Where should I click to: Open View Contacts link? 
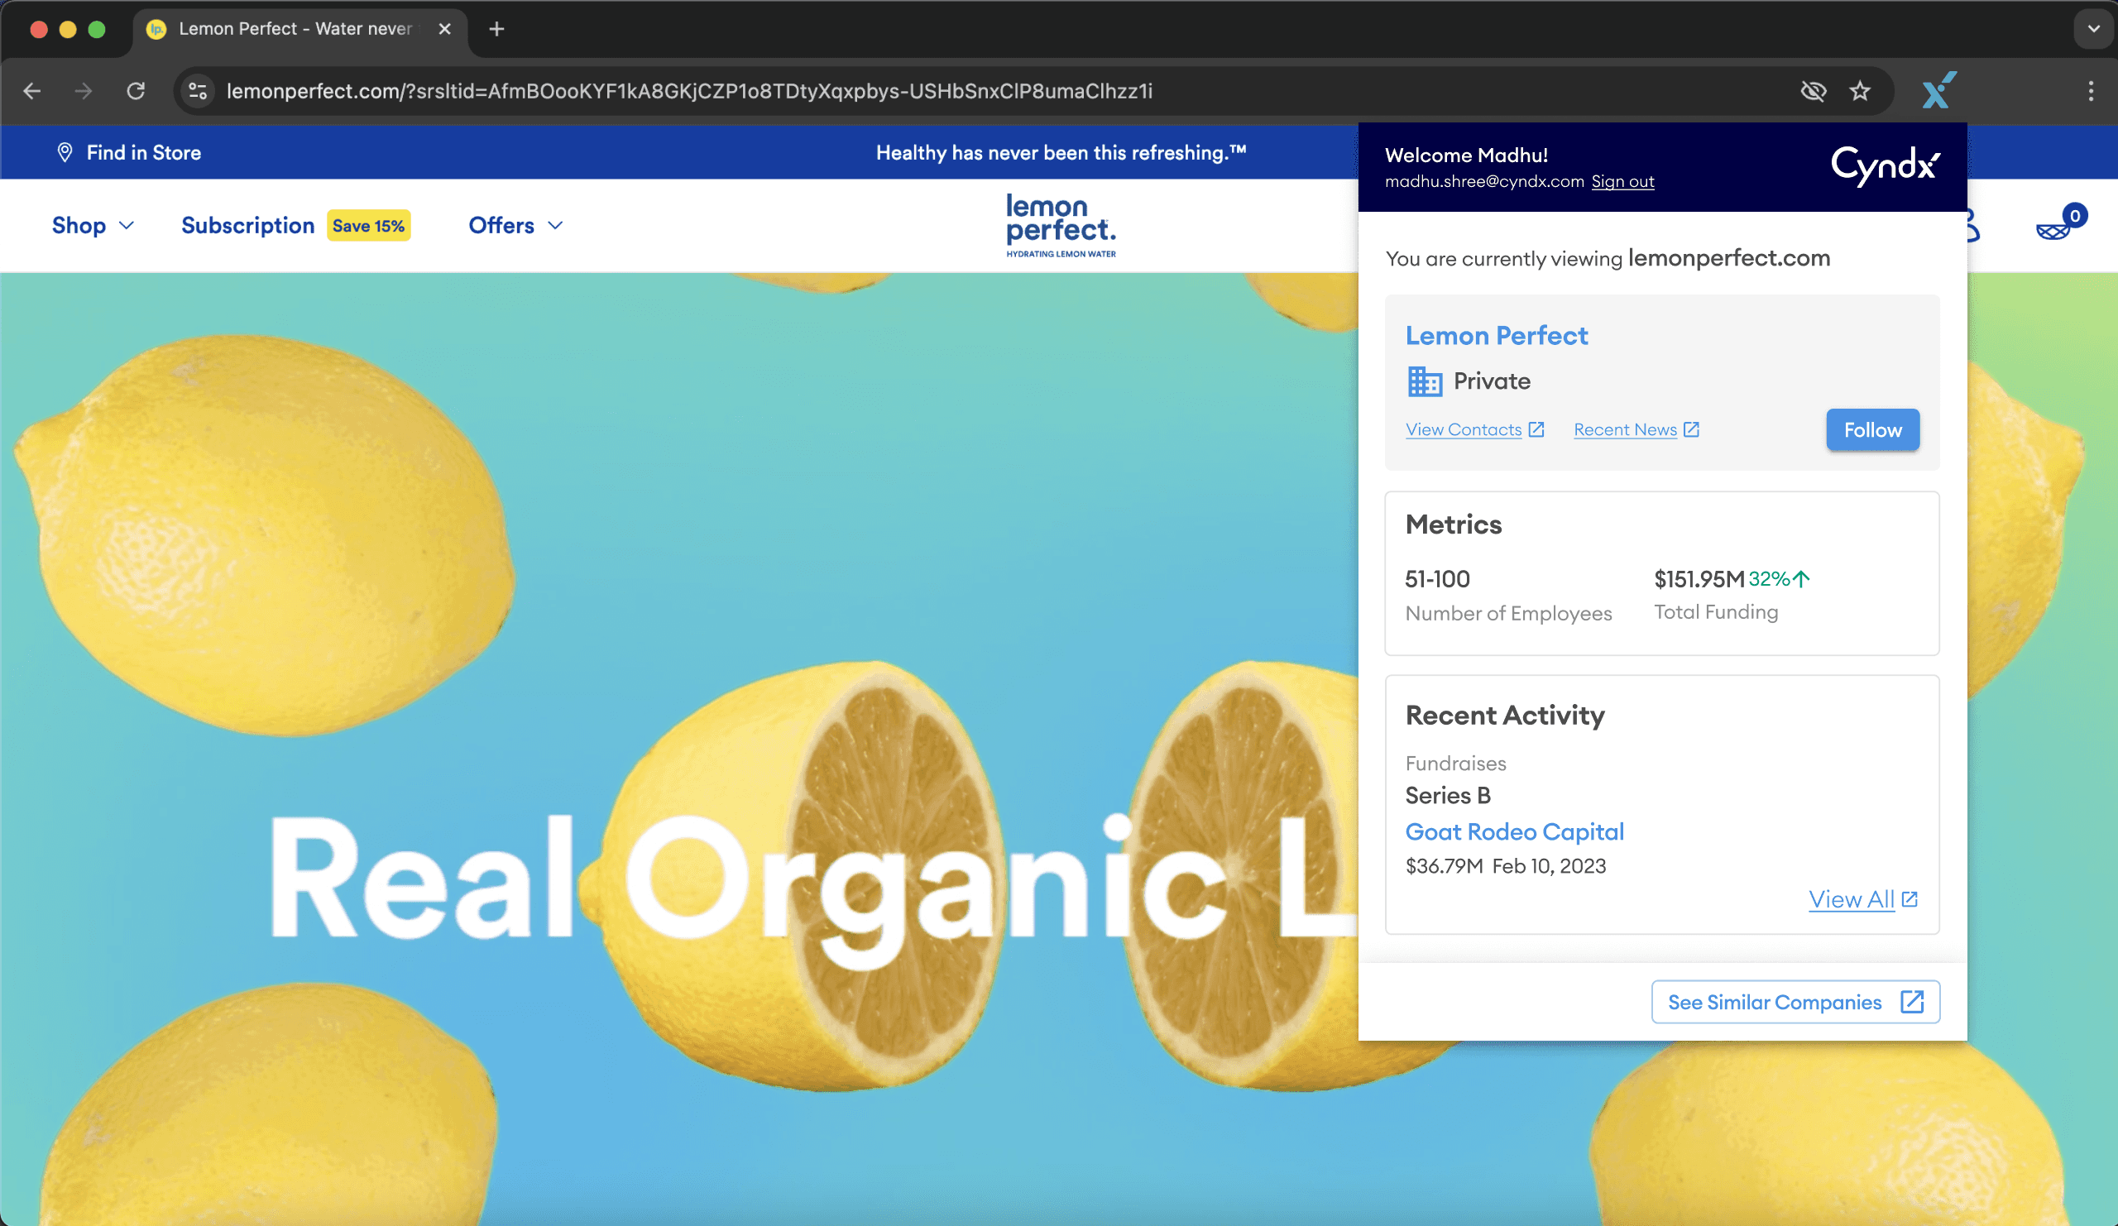click(x=1464, y=429)
